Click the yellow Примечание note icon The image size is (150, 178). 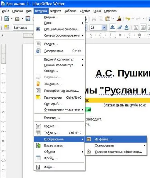click(x=38, y=97)
